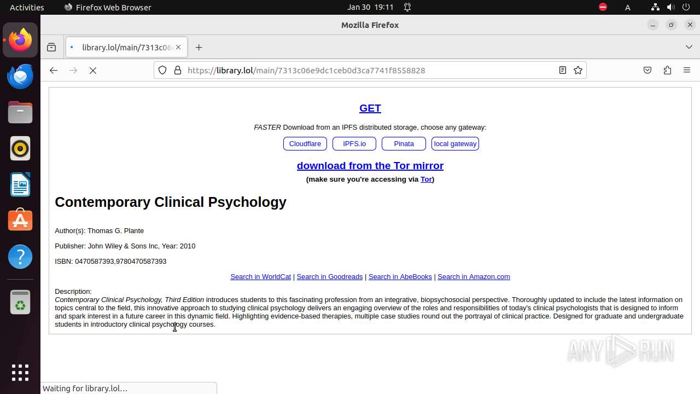The image size is (700, 394).
Task: Toggle Reader View icon
Action: pos(562,71)
